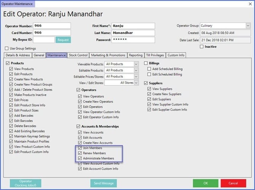The width and height of the screenshot is (255, 190).
Task: Expand the Editable Prices/Stores dropdown
Action: (136, 76)
